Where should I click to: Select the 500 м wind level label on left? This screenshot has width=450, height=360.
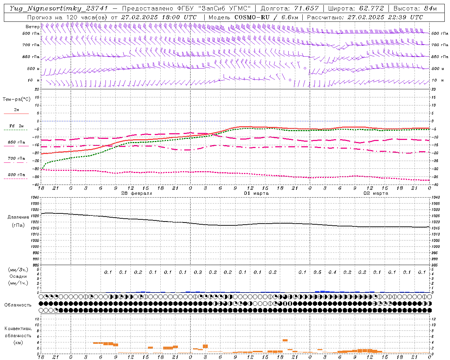pos(33,69)
